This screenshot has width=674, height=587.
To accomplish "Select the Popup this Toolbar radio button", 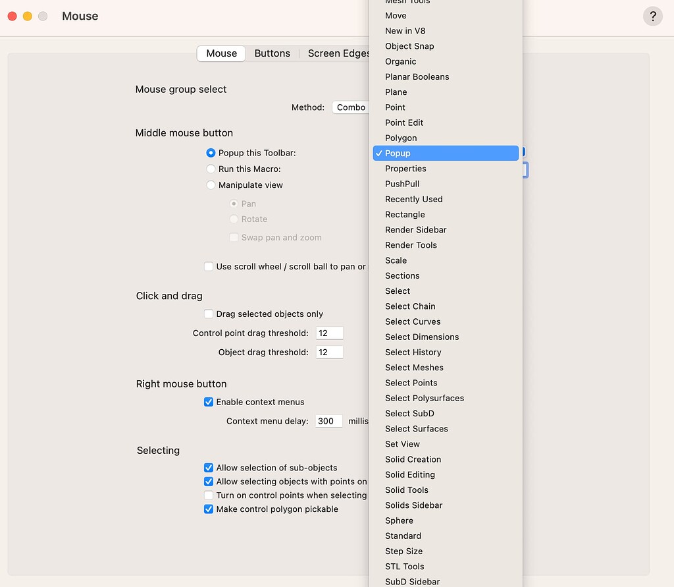I will (211, 153).
